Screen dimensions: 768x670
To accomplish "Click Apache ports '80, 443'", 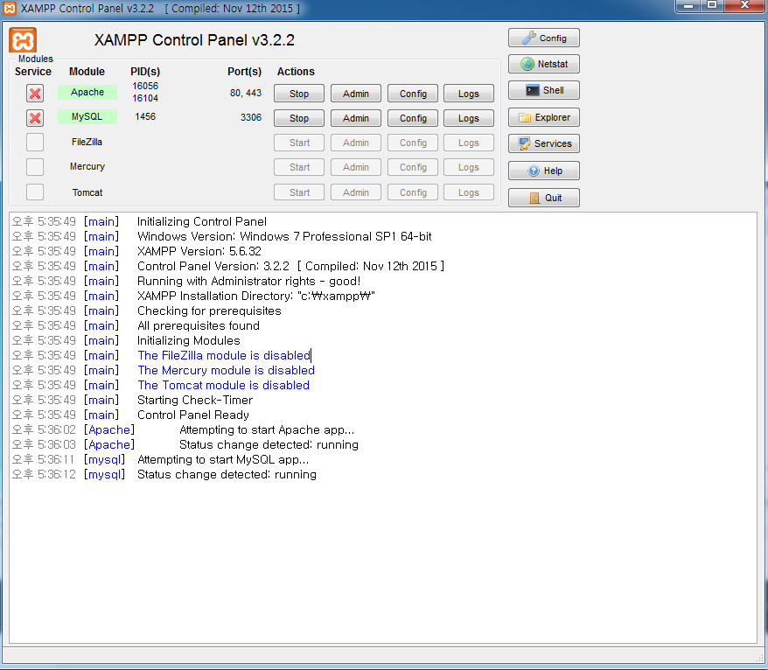I will [246, 93].
